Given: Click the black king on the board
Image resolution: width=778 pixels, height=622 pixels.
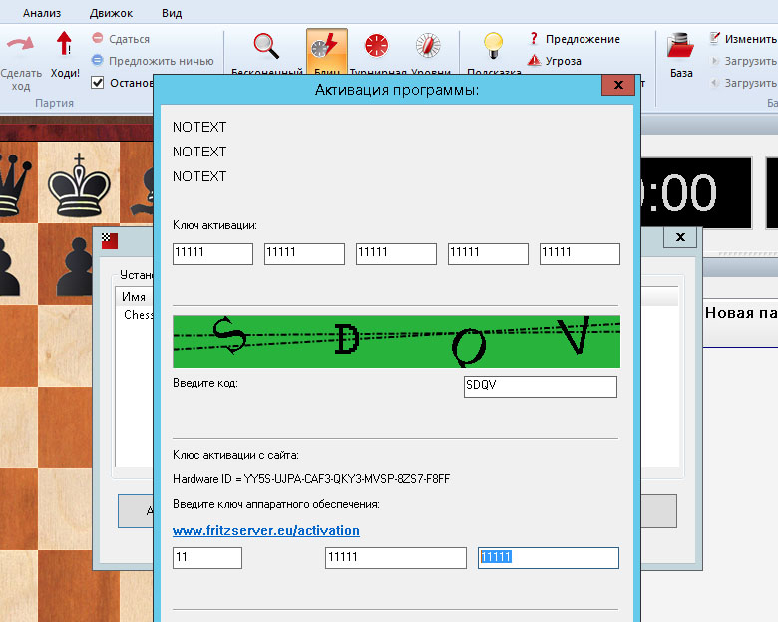Looking at the screenshot, I should tap(79, 185).
